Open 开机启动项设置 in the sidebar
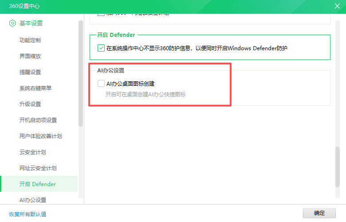The height and width of the screenshot is (222, 346). point(38,120)
